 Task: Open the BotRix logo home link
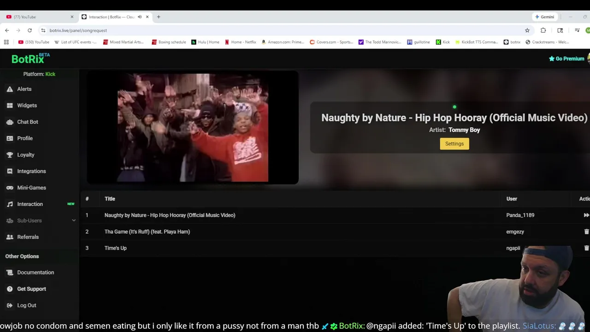click(30, 59)
